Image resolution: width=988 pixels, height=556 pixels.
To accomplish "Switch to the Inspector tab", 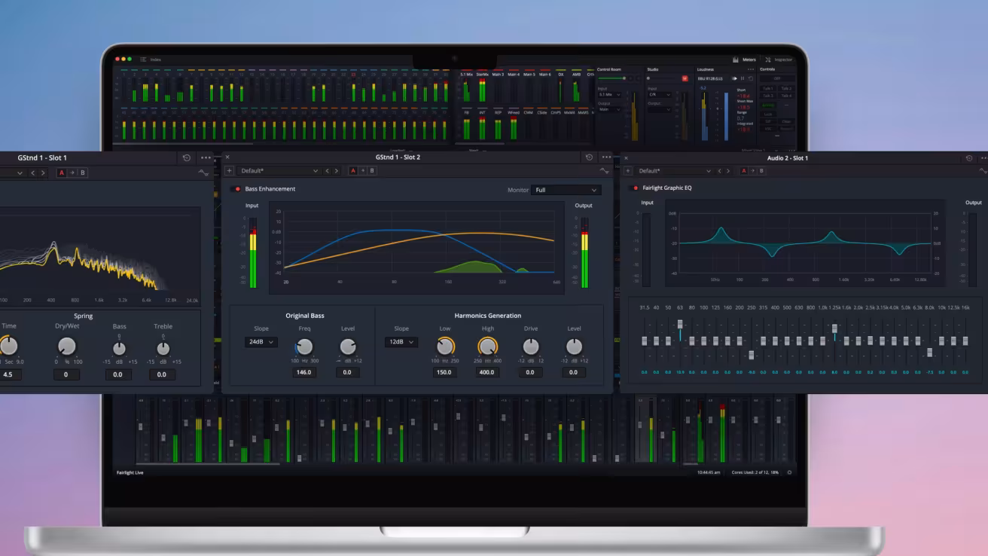I will (779, 60).
